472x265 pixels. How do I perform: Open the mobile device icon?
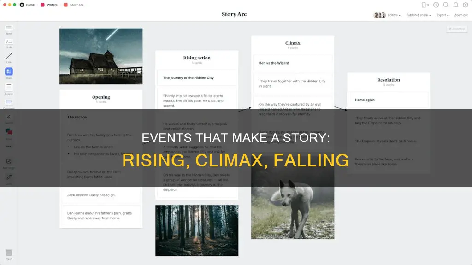[x=425, y=5]
